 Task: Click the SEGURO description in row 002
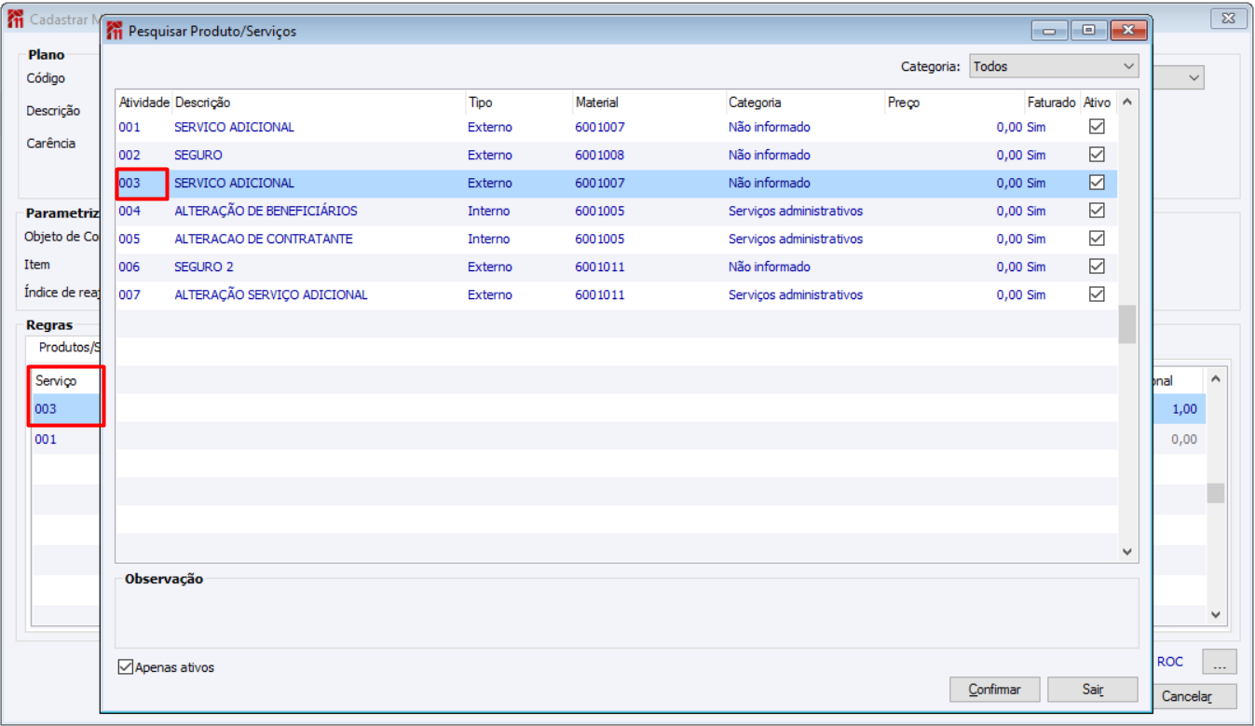tap(198, 155)
